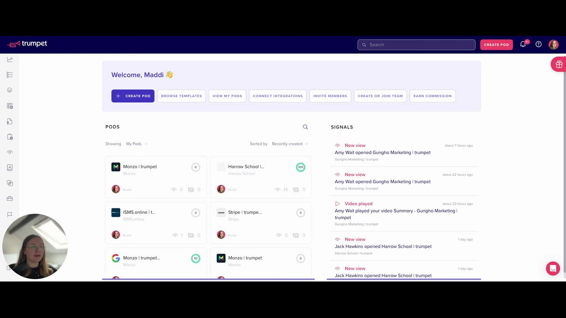Click the ISMS.online pod logo
The width and height of the screenshot is (566, 318).
116,212
